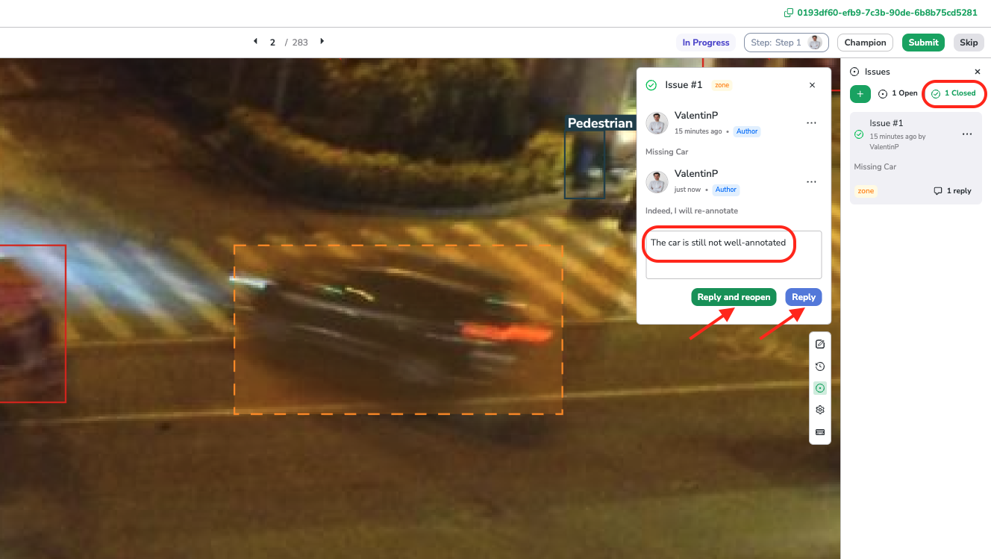Click the check icon on Issue #1 card
991x559 pixels.
[859, 134]
